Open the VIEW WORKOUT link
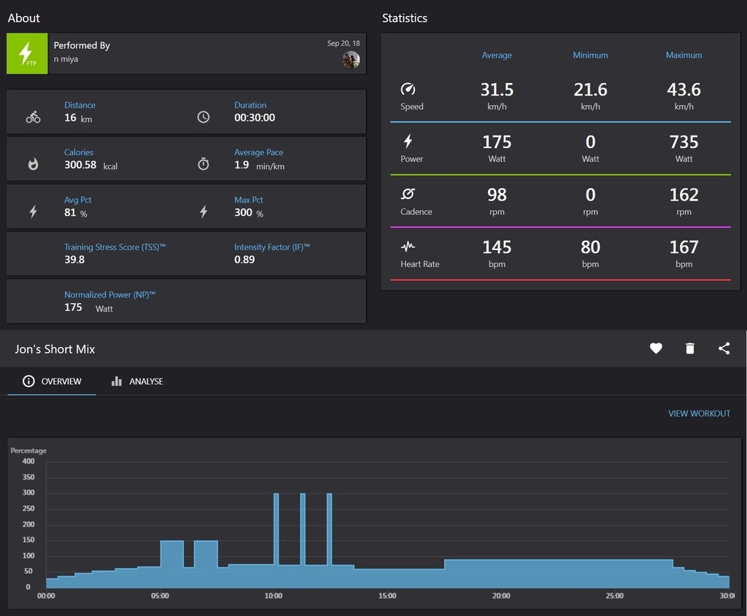This screenshot has height=616, width=747. pyautogui.click(x=699, y=413)
